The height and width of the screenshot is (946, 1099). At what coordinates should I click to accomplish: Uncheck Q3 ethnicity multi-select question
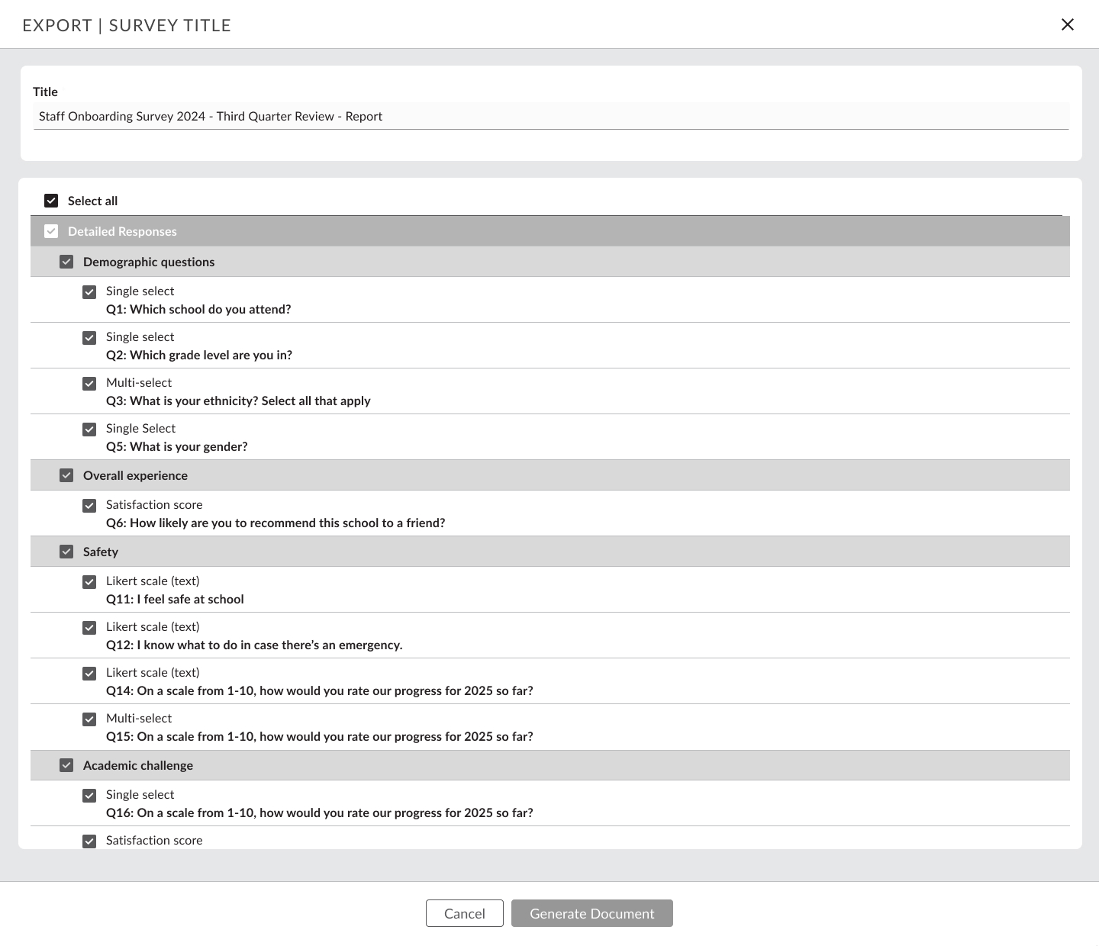pyautogui.click(x=89, y=384)
